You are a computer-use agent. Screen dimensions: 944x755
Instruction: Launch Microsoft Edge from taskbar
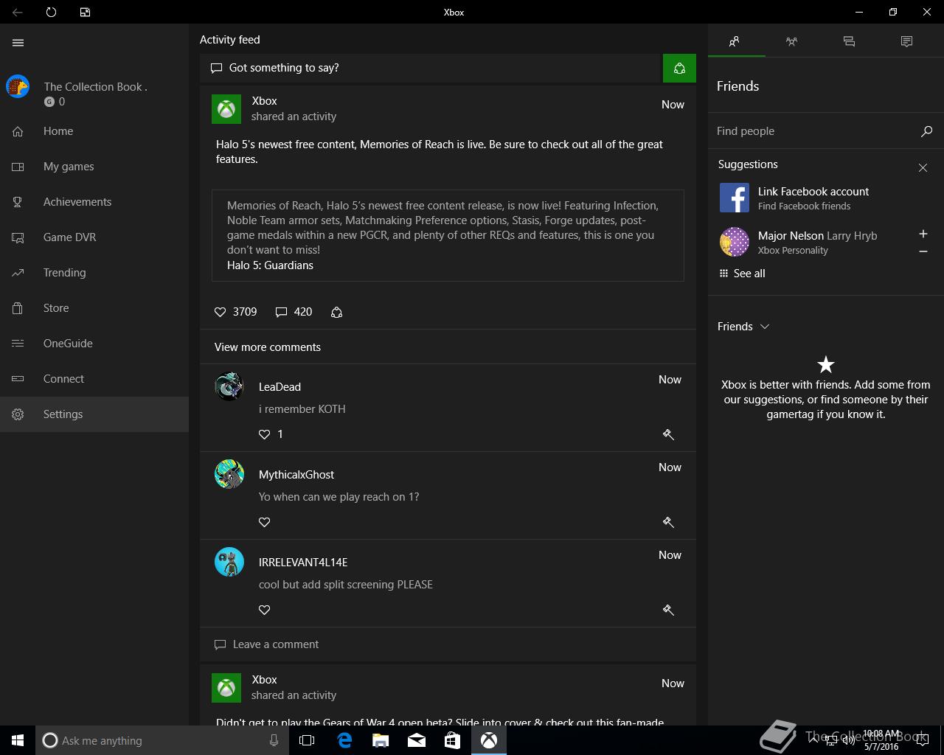[x=344, y=740]
